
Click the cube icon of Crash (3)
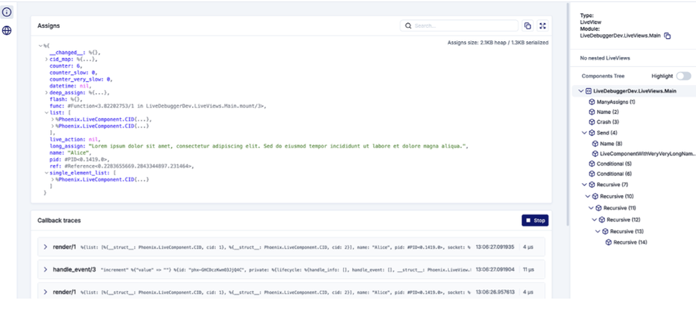tap(592, 122)
